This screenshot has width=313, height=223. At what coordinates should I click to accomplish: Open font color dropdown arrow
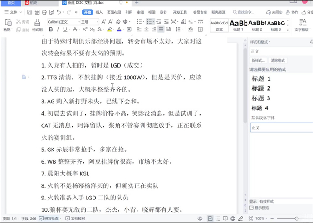(x=123, y=30)
